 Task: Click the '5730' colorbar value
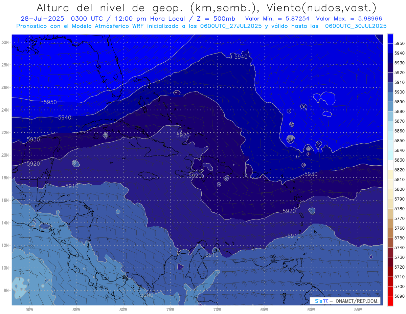coord(399,257)
